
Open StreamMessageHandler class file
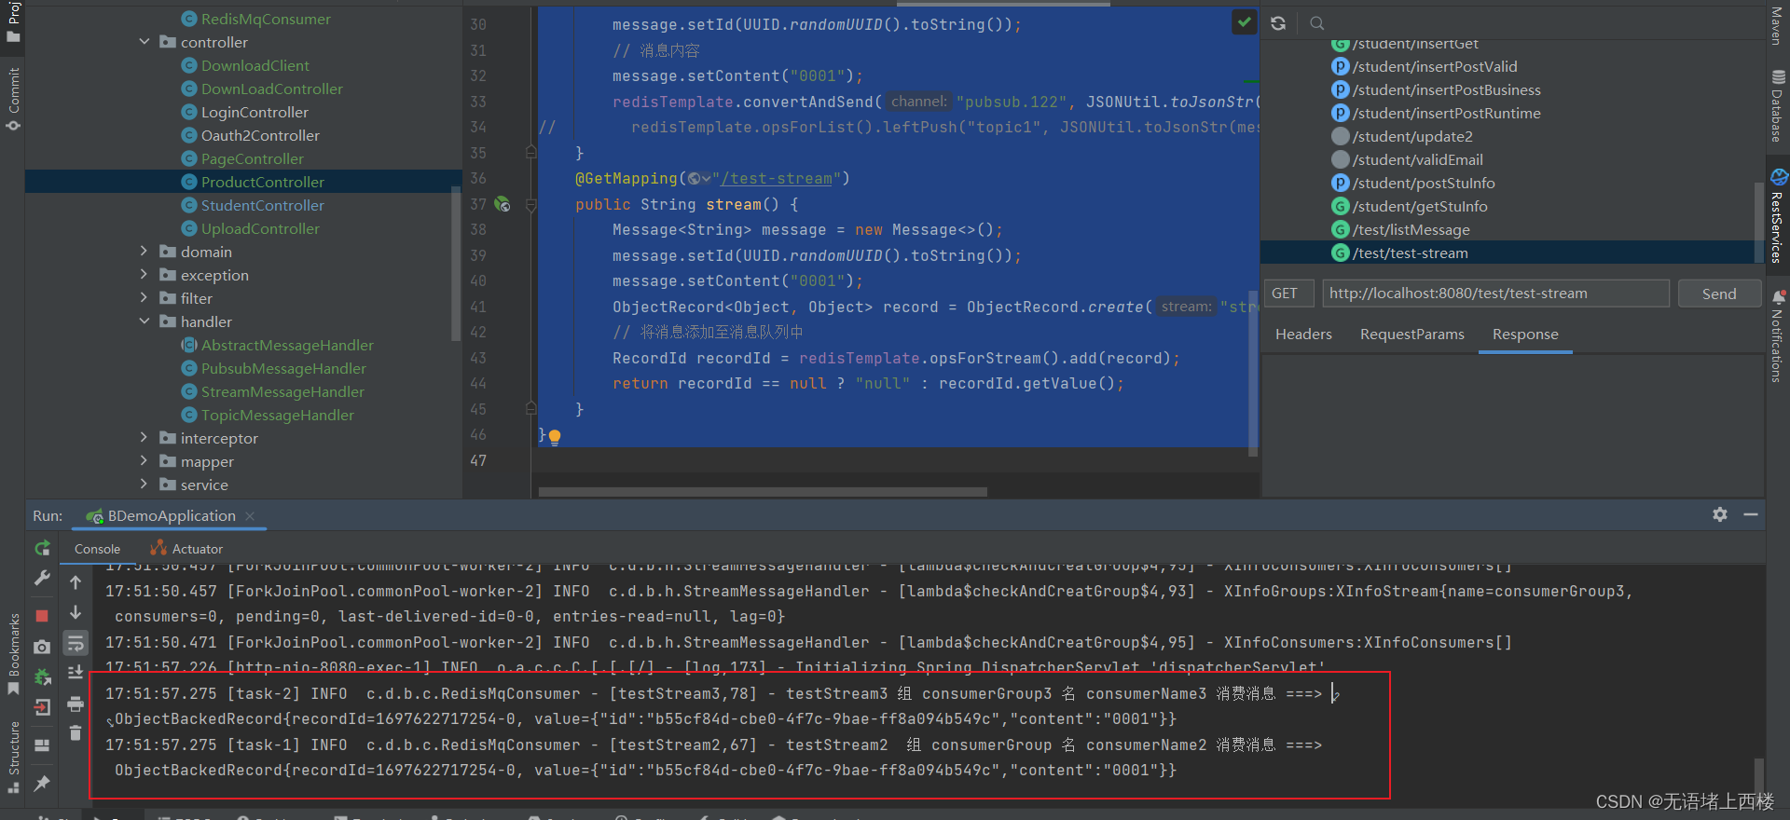pyautogui.click(x=282, y=391)
